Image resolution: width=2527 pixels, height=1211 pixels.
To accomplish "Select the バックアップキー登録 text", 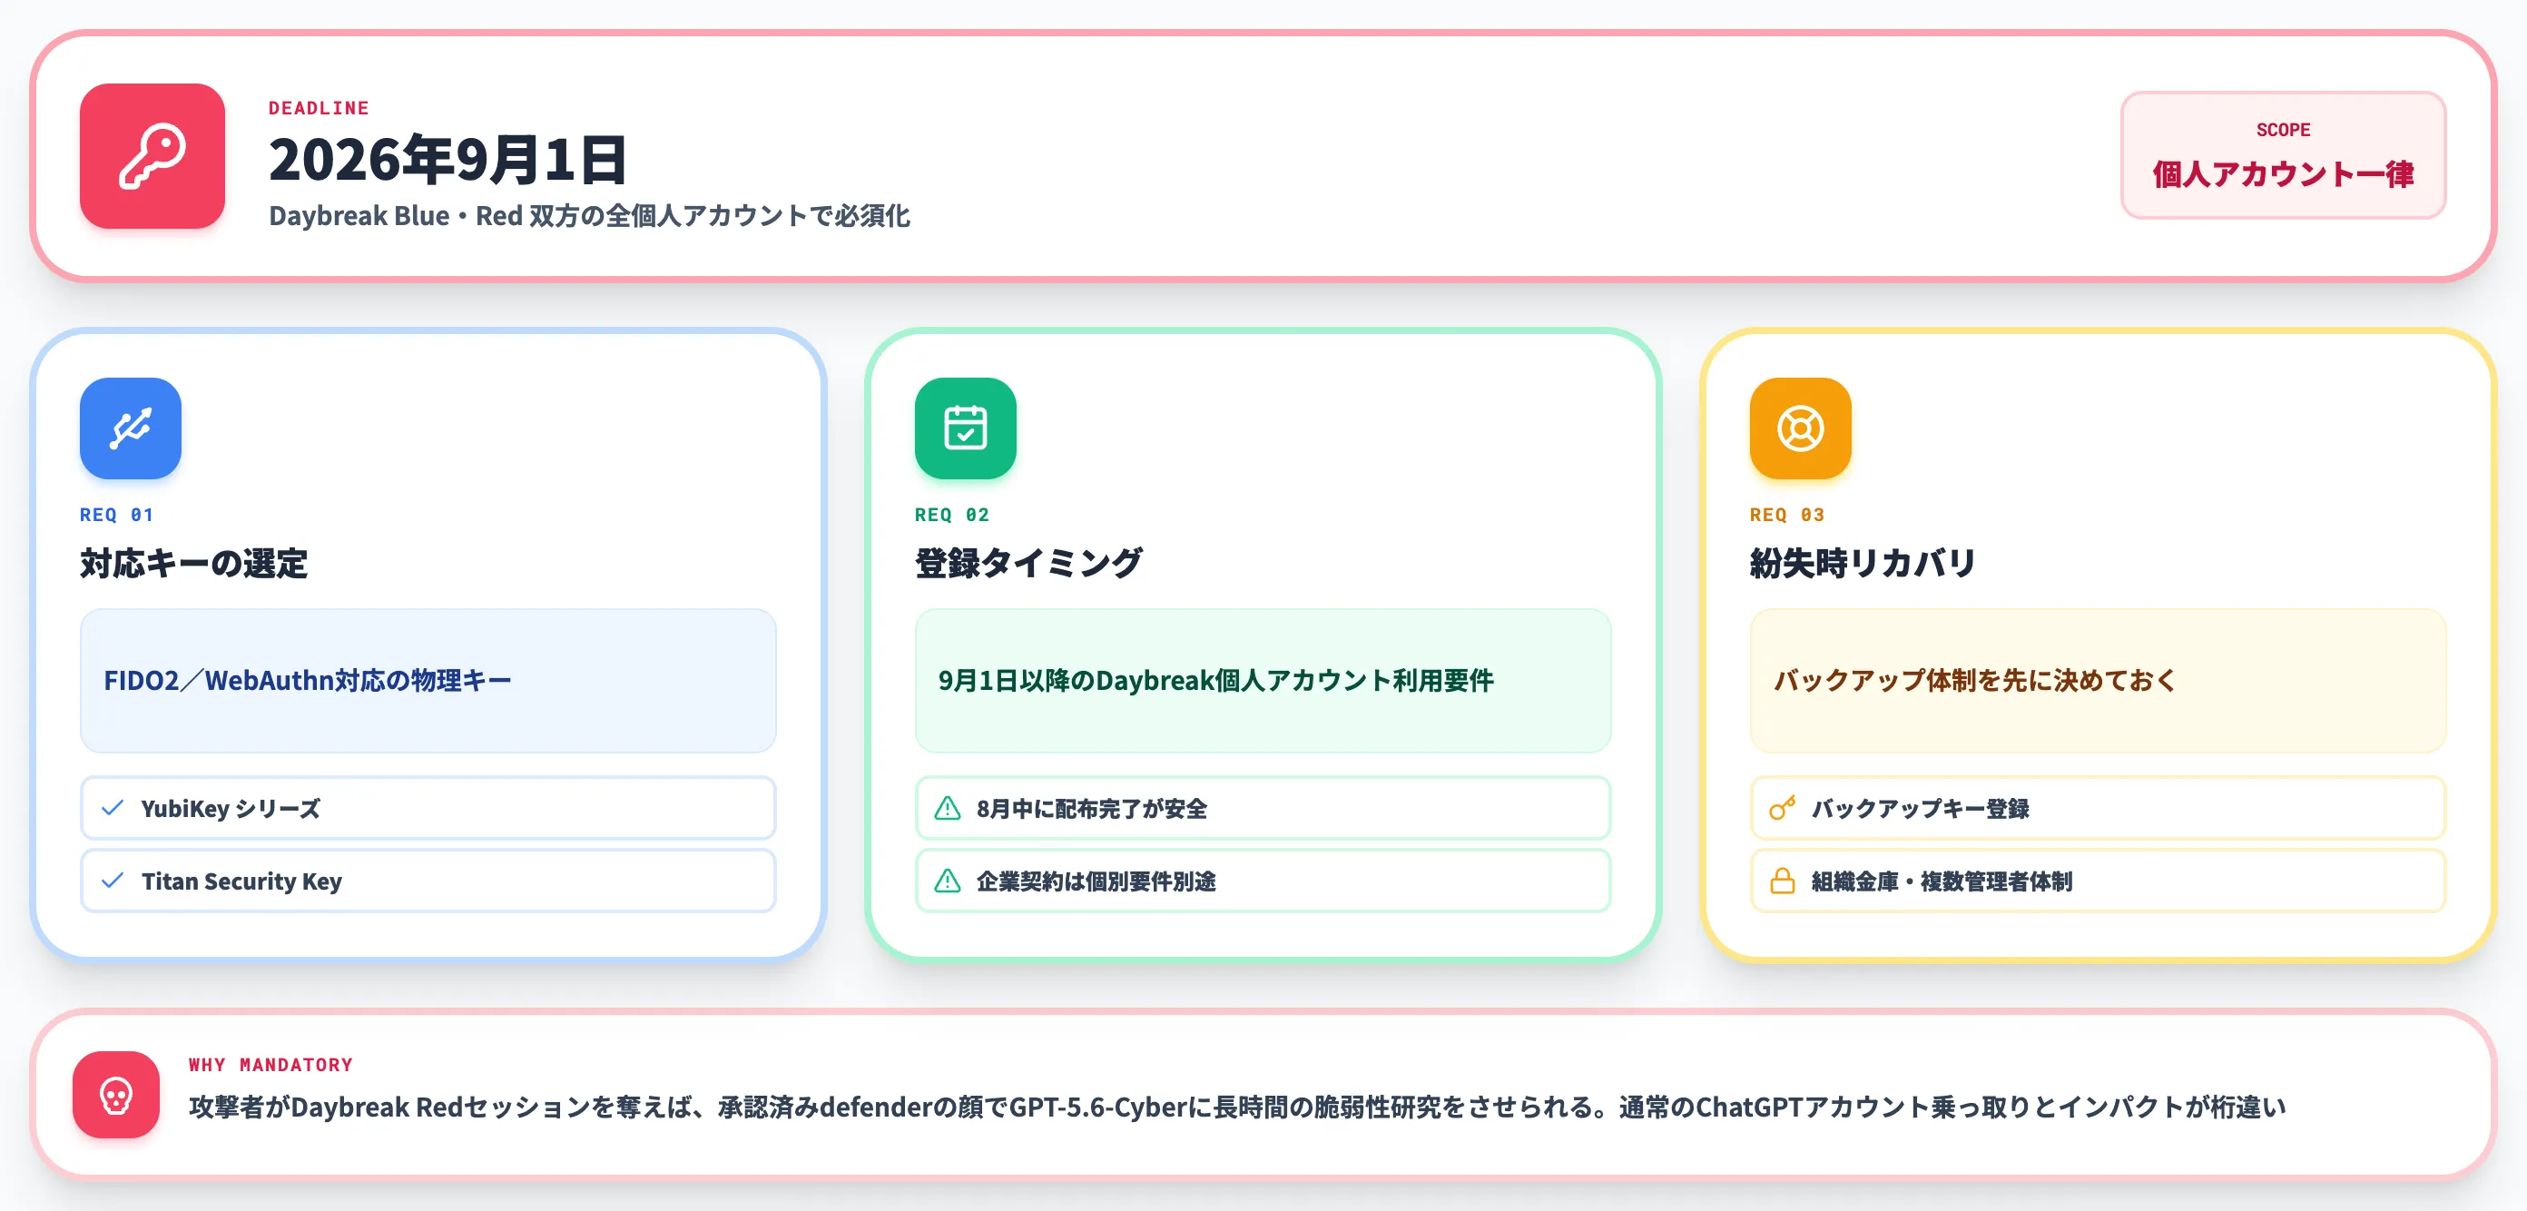I will click(x=1920, y=809).
